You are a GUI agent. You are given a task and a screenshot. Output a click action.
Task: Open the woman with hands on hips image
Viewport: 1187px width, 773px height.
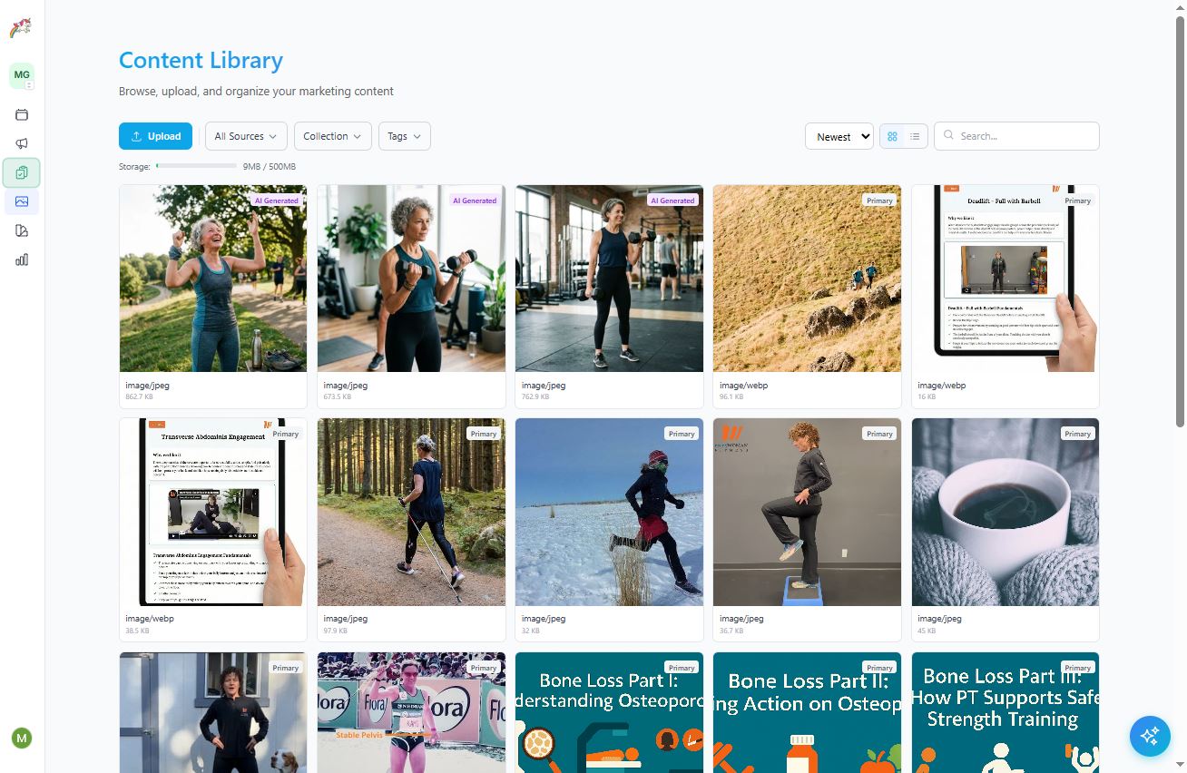coord(212,712)
